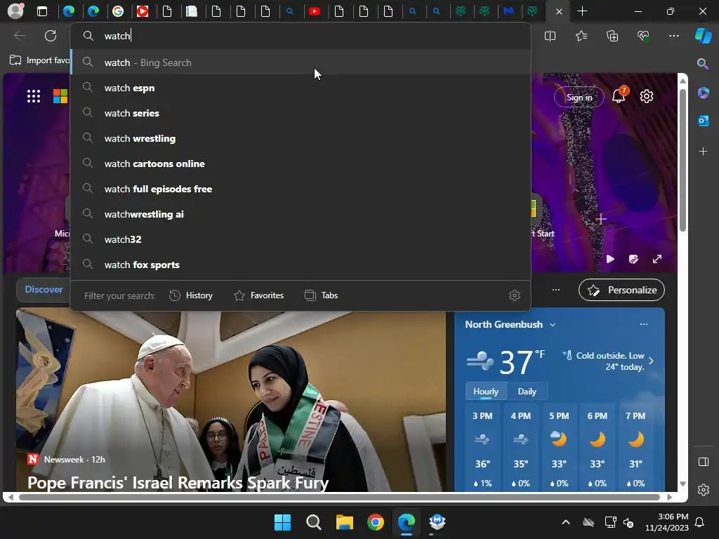Screen dimensions: 719x539
Task: Select 'watch - Bing Search' top suggestion
Action: 301,62
